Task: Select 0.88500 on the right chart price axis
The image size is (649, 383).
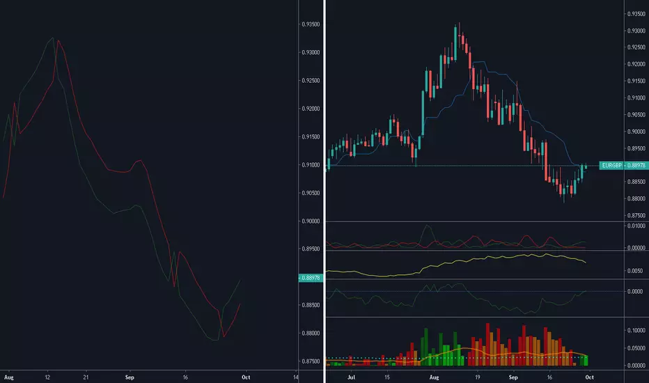Action: (x=636, y=182)
